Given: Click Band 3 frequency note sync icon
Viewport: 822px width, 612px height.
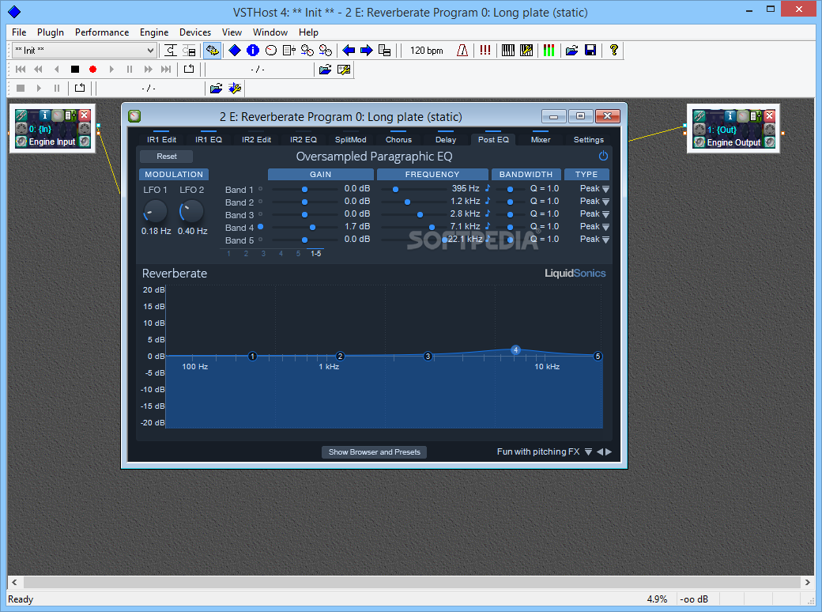Looking at the screenshot, I should point(488,213).
